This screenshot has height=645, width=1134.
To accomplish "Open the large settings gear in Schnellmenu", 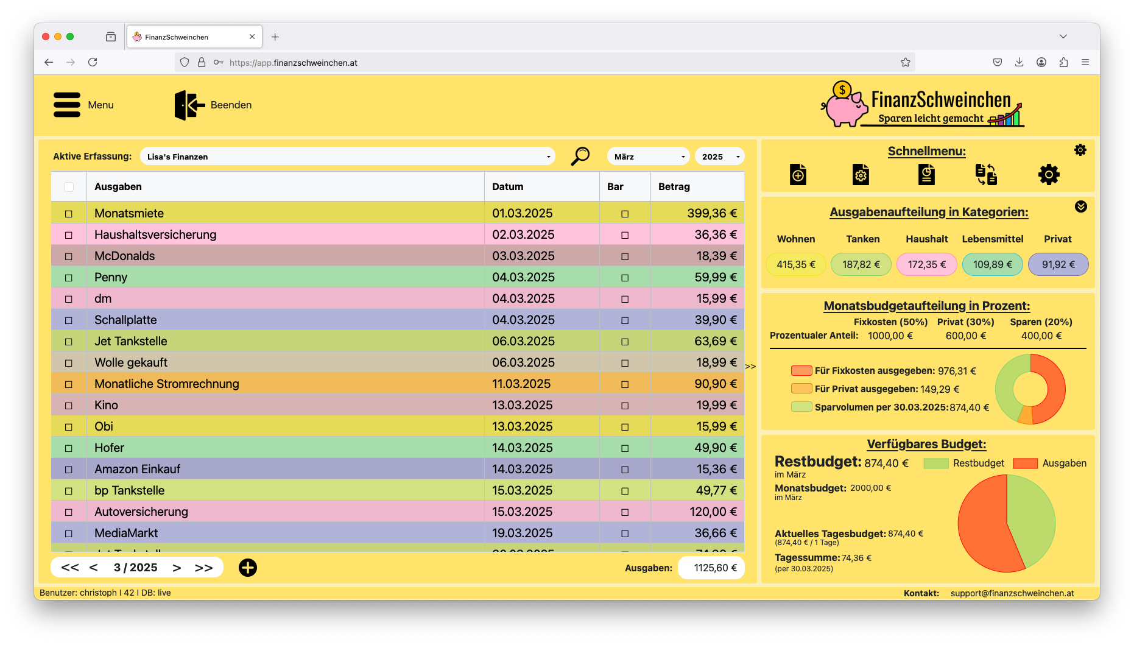I will [1049, 175].
